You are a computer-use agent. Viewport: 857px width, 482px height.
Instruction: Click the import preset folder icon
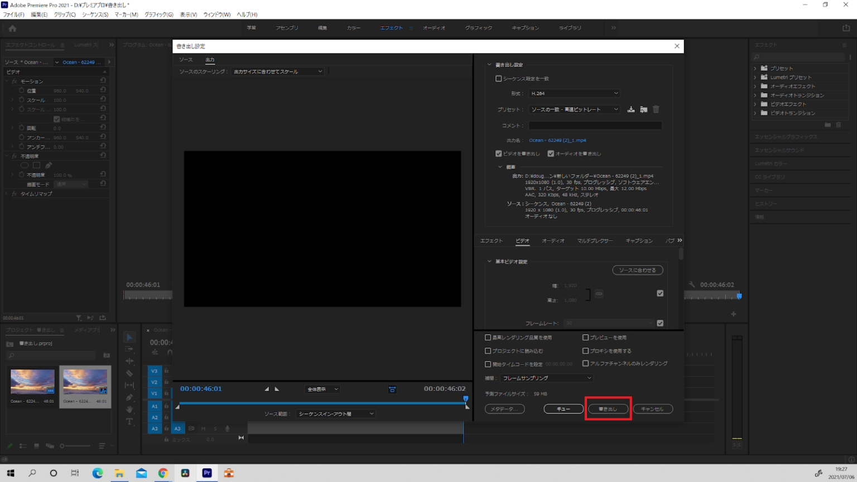click(643, 109)
